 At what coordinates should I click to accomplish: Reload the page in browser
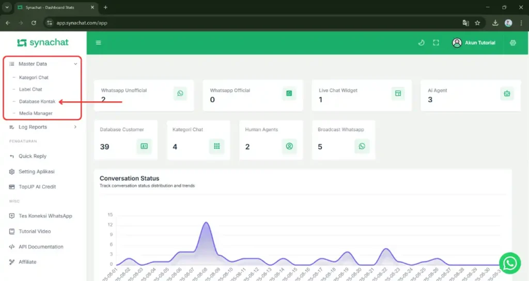34,23
